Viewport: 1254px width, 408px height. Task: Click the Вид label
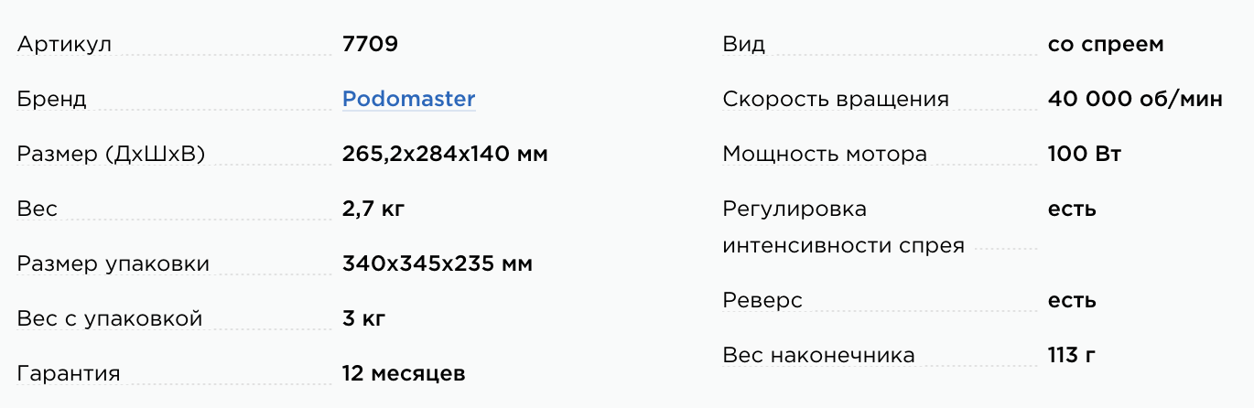coord(743,44)
